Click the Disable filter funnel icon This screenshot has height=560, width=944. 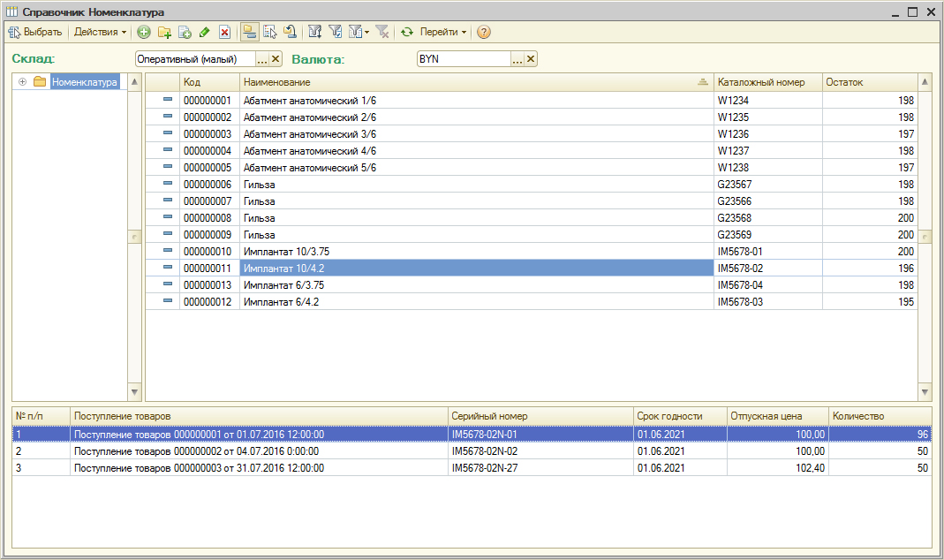point(381,32)
